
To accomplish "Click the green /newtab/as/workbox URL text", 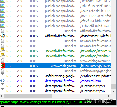I will point(96,56).
